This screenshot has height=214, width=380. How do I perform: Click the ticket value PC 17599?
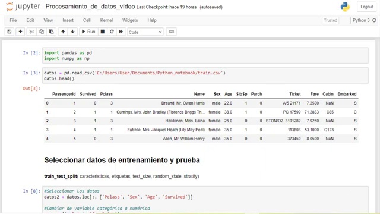click(x=292, y=112)
